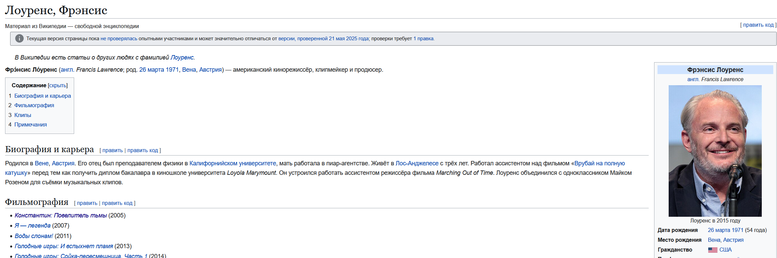Viewport: 777px width, 258px height.
Task: Click the Фильмография section heading
Action: 37,202
